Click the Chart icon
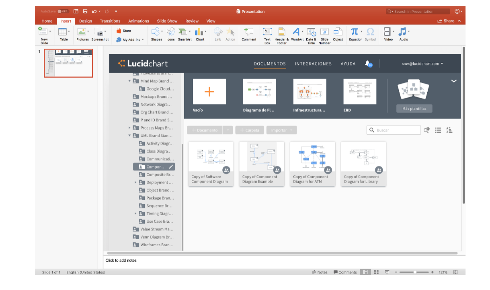Image resolution: width=490 pixels, height=290 pixels. click(x=199, y=32)
